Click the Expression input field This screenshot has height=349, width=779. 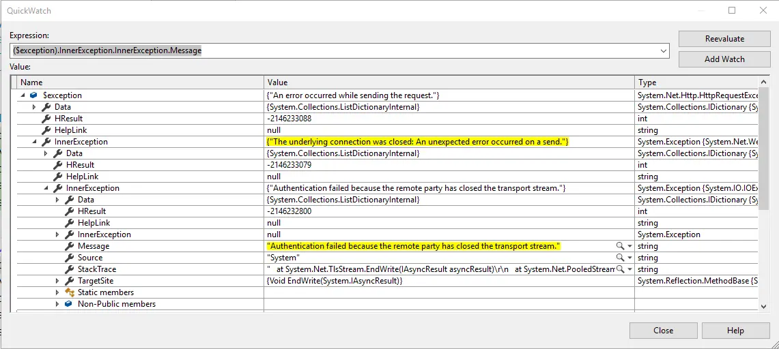pos(335,51)
